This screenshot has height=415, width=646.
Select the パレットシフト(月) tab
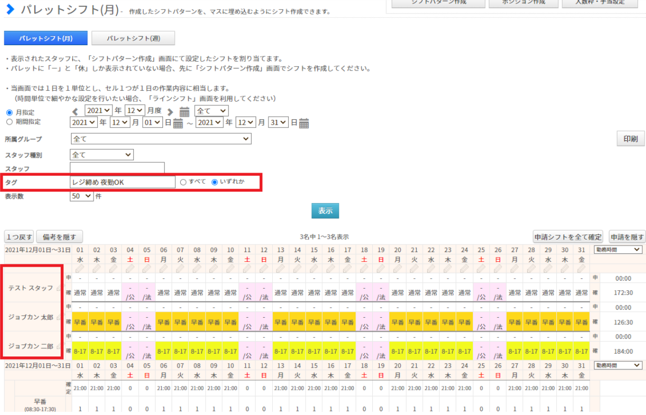point(46,38)
